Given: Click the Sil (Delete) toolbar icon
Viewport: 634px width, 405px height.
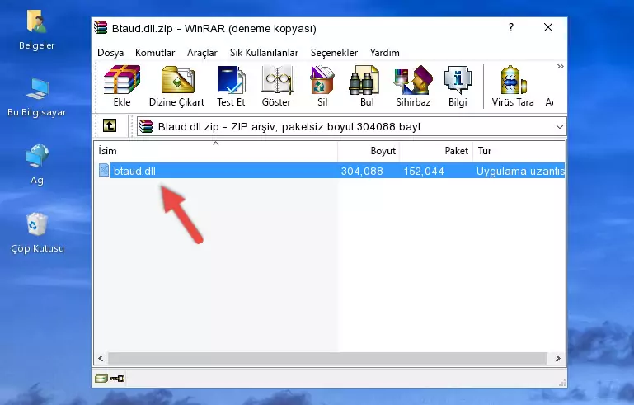Looking at the screenshot, I should 322,86.
